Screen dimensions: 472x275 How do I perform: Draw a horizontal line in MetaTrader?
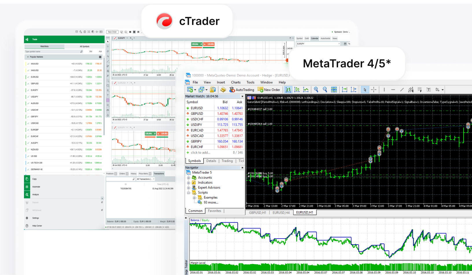[x=393, y=90]
